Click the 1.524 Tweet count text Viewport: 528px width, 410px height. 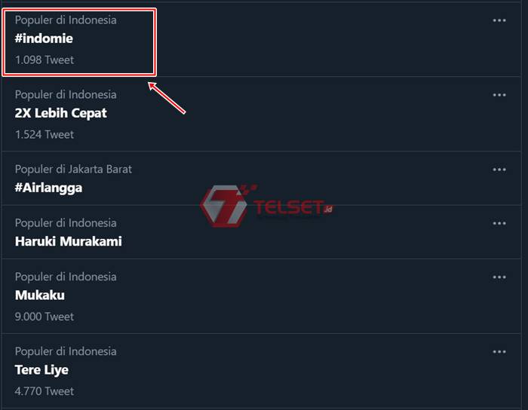point(45,134)
